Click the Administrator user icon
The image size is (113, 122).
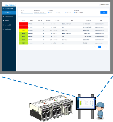(x=100, y=5)
